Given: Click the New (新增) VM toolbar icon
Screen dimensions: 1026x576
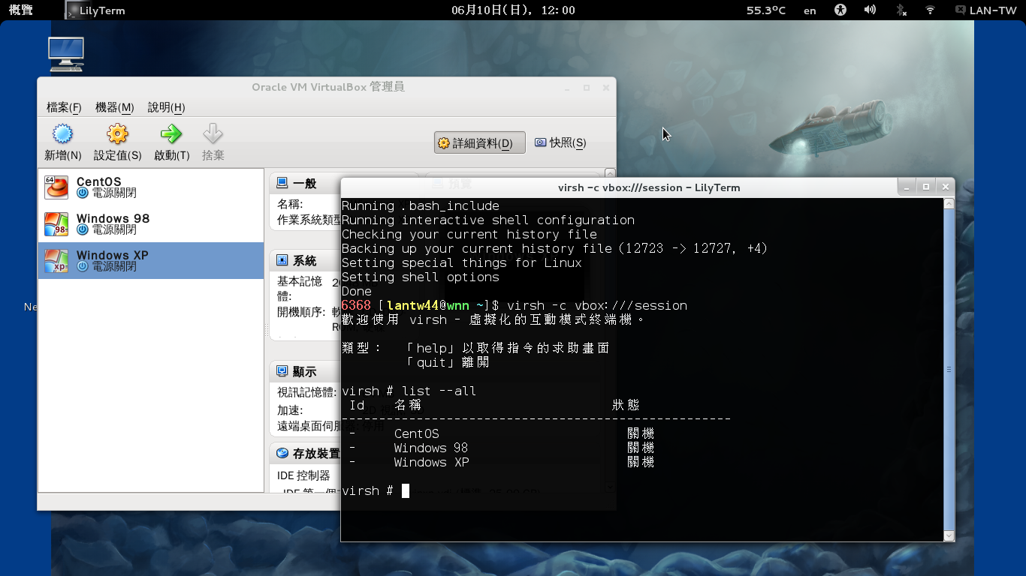Looking at the screenshot, I should [62, 135].
